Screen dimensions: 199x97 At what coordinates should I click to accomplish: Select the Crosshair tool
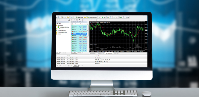pos(58,20)
